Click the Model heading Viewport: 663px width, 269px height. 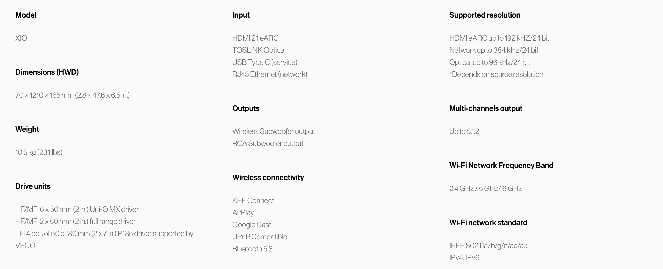tap(26, 15)
